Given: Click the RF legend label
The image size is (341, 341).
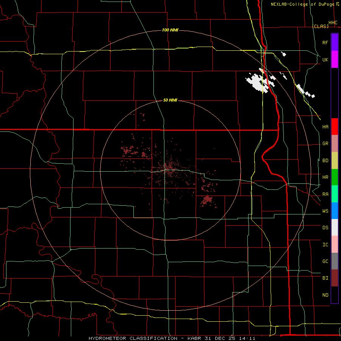Looking at the screenshot, I should click(x=325, y=42).
